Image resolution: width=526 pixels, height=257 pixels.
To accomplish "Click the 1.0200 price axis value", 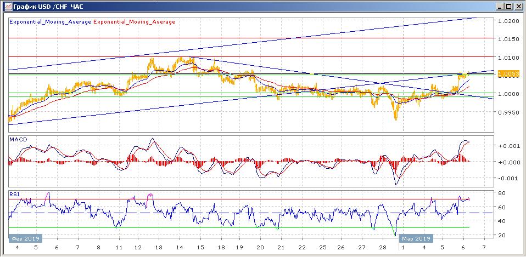I will click(x=509, y=21).
